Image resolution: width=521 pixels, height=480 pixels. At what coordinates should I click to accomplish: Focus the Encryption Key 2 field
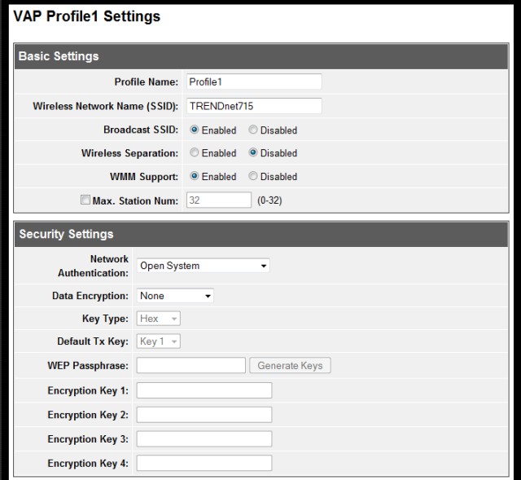(x=204, y=415)
